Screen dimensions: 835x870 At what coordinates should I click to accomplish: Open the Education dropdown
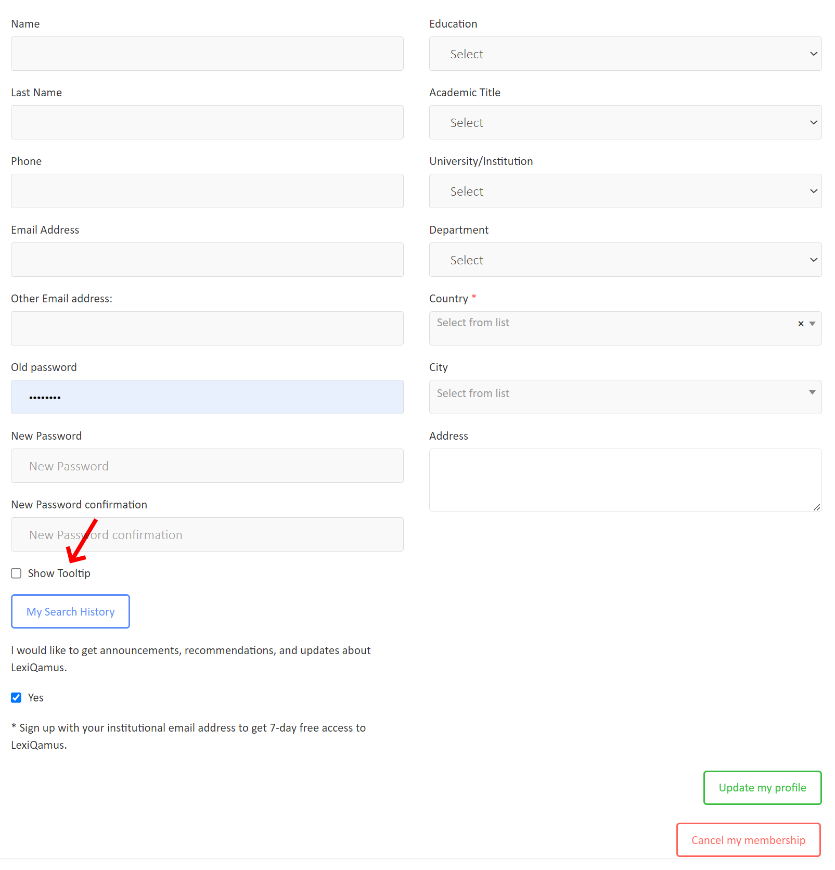point(625,54)
